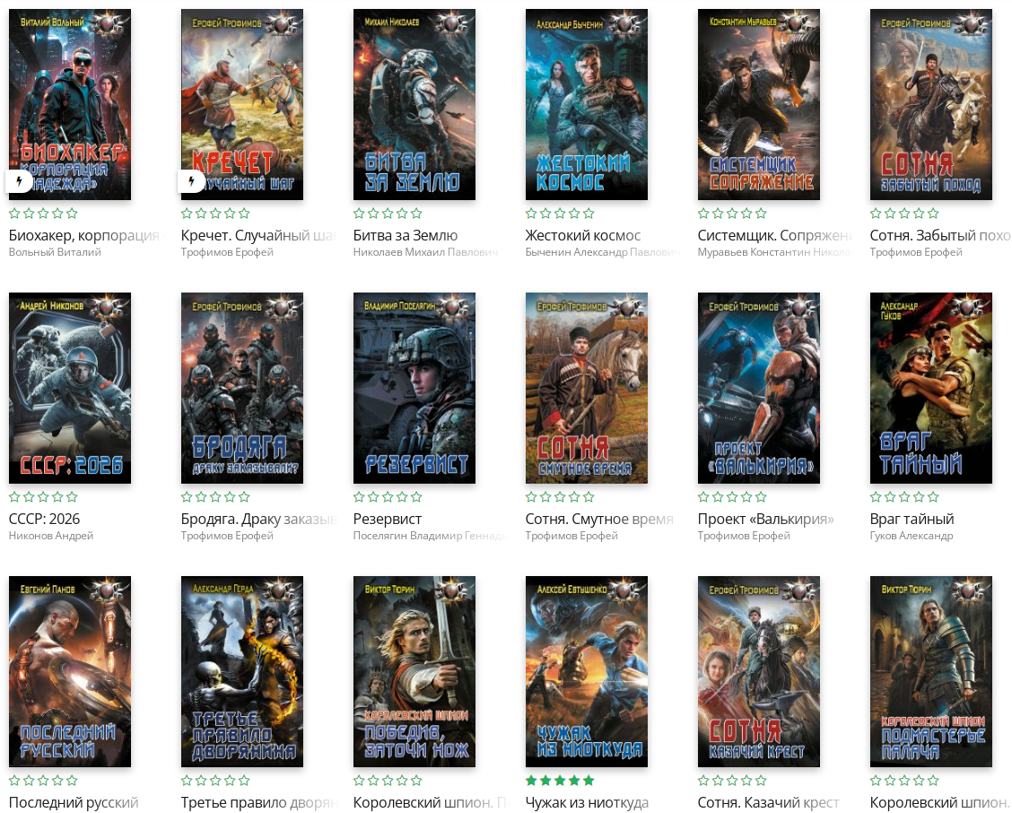Select the Проект «Валькирия» book cover
1012x813 pixels.
point(758,388)
